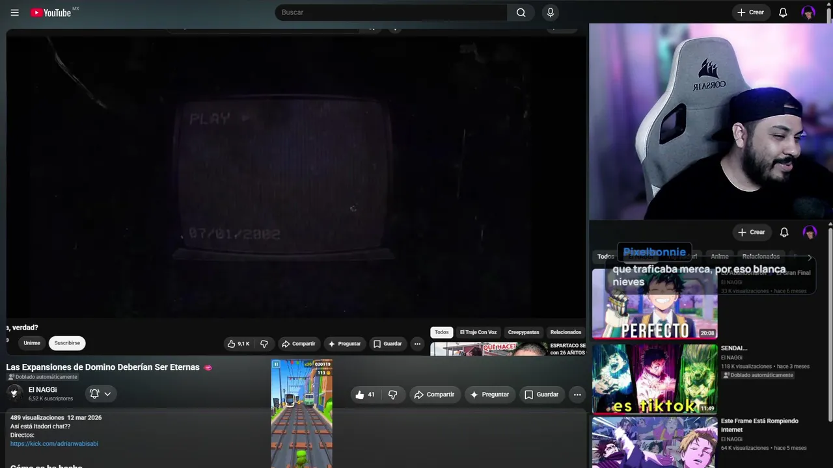
Task: Click the dark VHS video player showing PLAY
Action: pos(296,175)
